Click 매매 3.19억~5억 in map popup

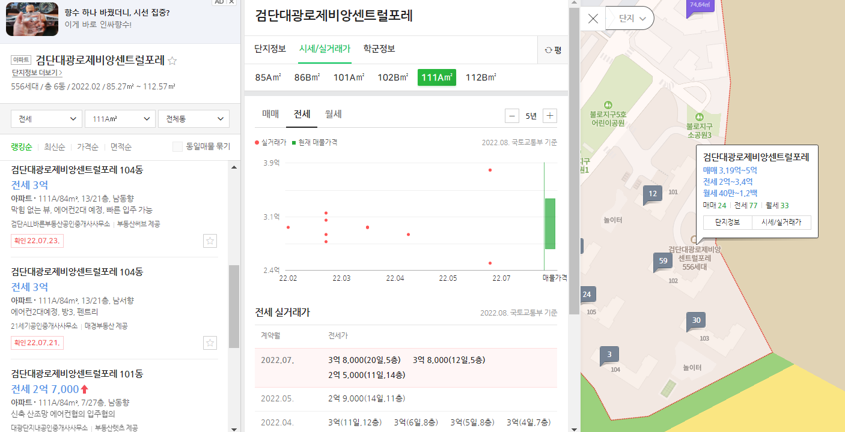point(730,170)
